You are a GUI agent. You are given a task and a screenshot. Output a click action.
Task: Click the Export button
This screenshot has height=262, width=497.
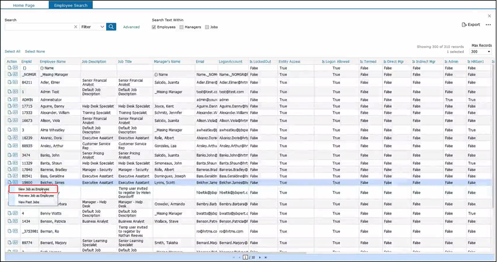[471, 25]
